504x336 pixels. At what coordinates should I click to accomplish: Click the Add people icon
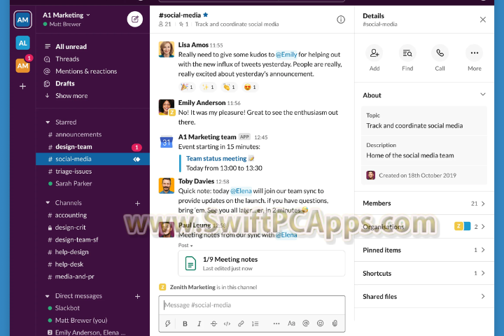point(374,53)
